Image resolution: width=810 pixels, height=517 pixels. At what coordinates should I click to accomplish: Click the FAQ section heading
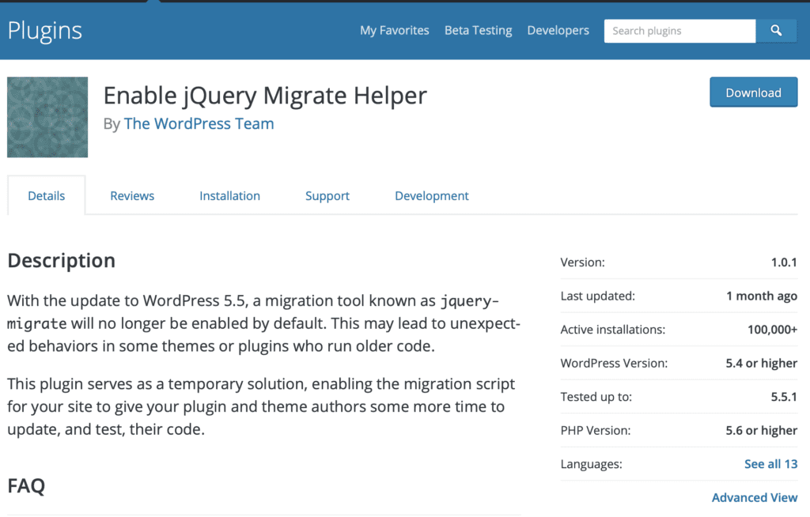click(x=26, y=486)
